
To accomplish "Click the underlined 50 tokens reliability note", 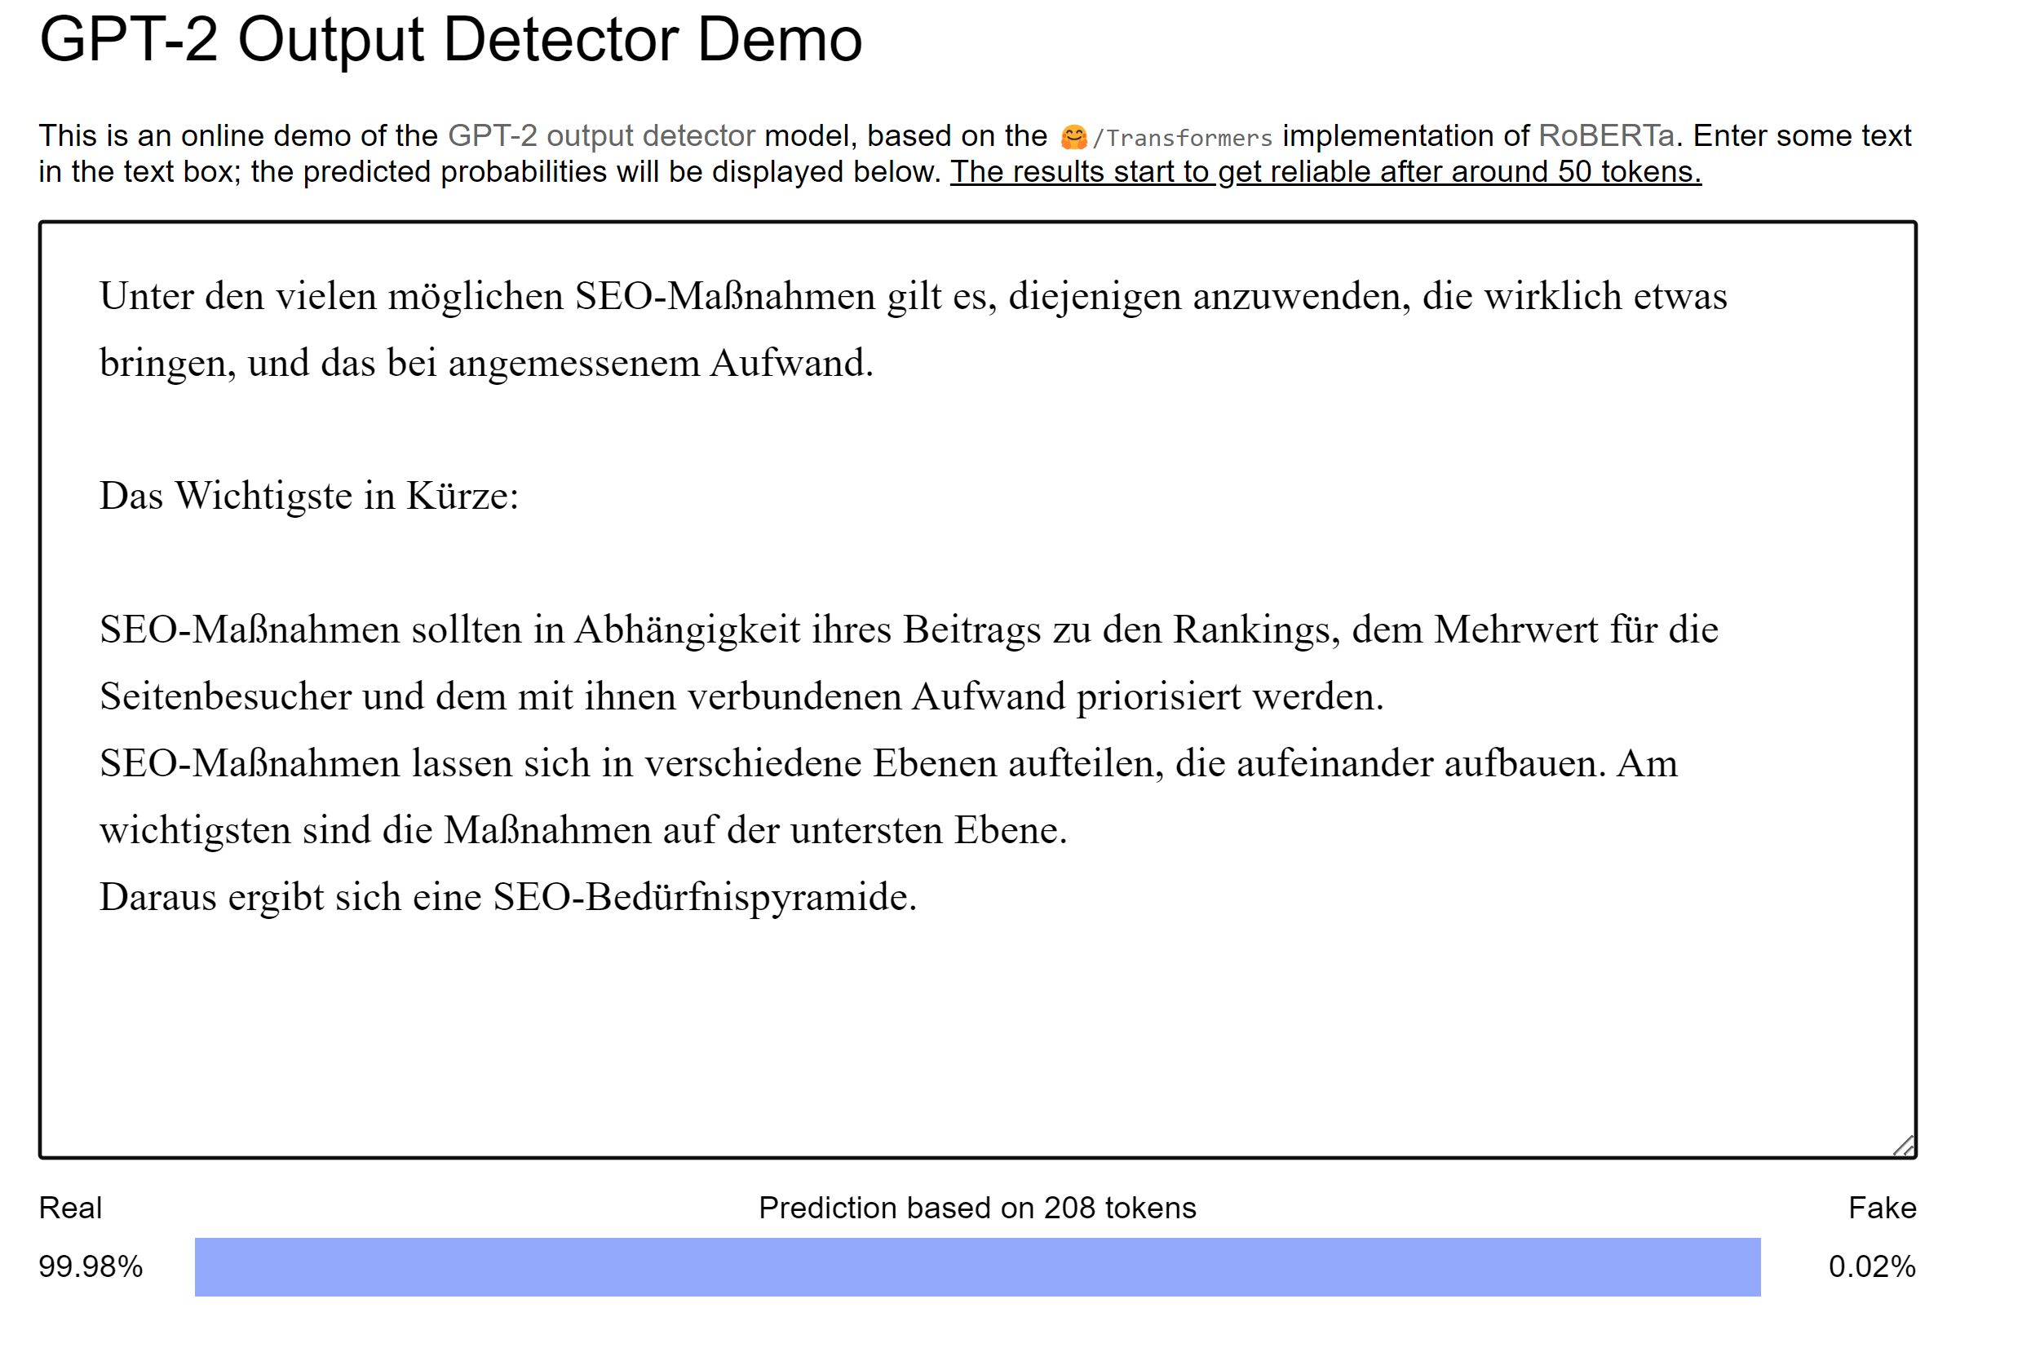I will point(1325,171).
